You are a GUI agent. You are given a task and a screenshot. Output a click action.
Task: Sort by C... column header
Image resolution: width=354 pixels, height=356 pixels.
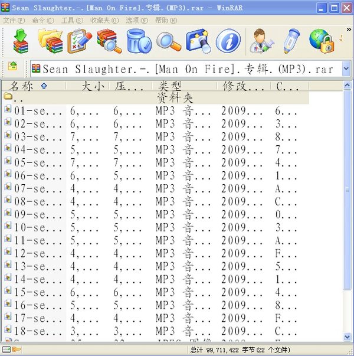(x=289, y=86)
